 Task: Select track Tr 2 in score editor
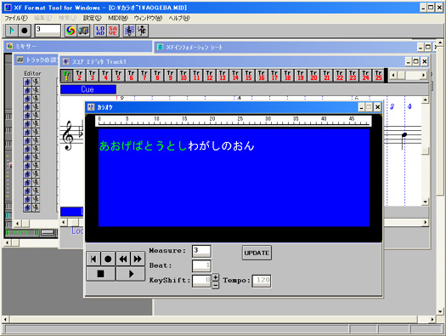point(79,76)
